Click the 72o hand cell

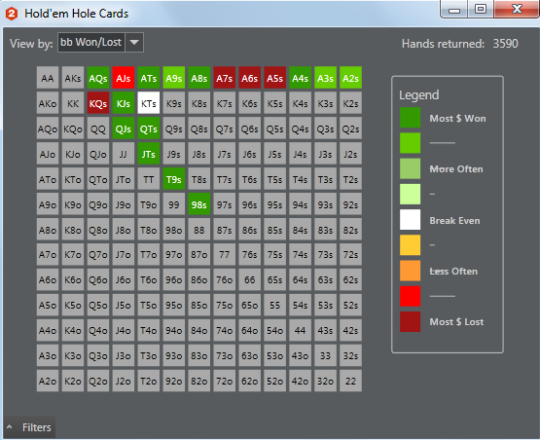pos(224,381)
